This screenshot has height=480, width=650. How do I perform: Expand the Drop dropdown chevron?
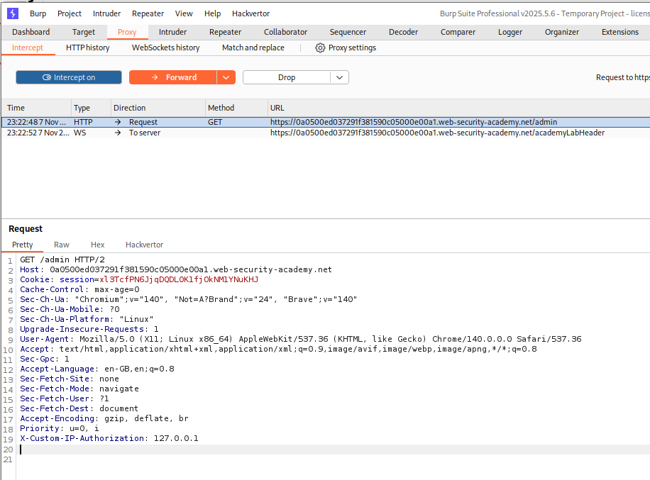coord(339,77)
